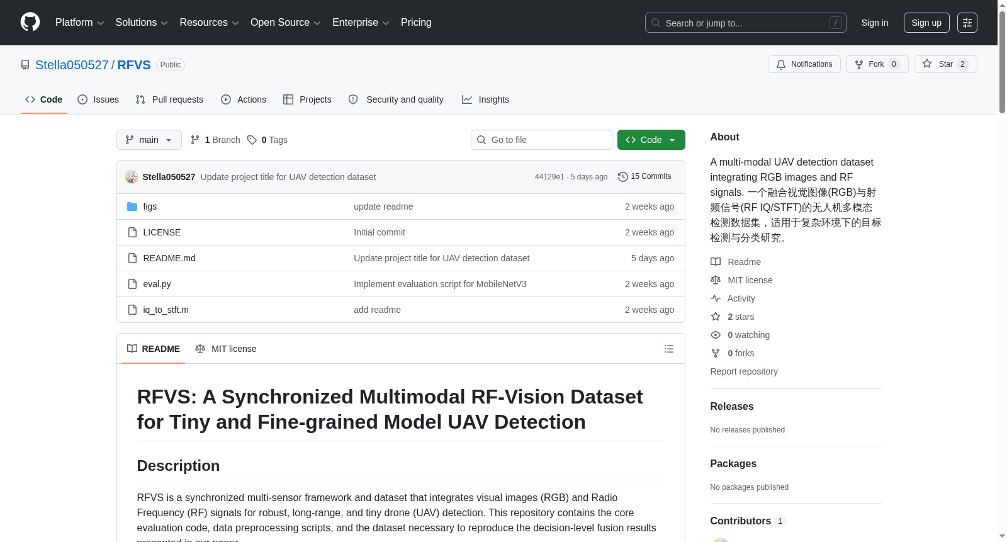Open the Insights tab
Screen dimensions: 1007x542
tap(485, 99)
